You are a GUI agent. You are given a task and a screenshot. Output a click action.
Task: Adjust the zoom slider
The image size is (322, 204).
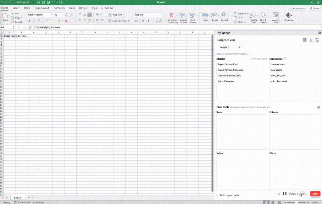click(296, 202)
